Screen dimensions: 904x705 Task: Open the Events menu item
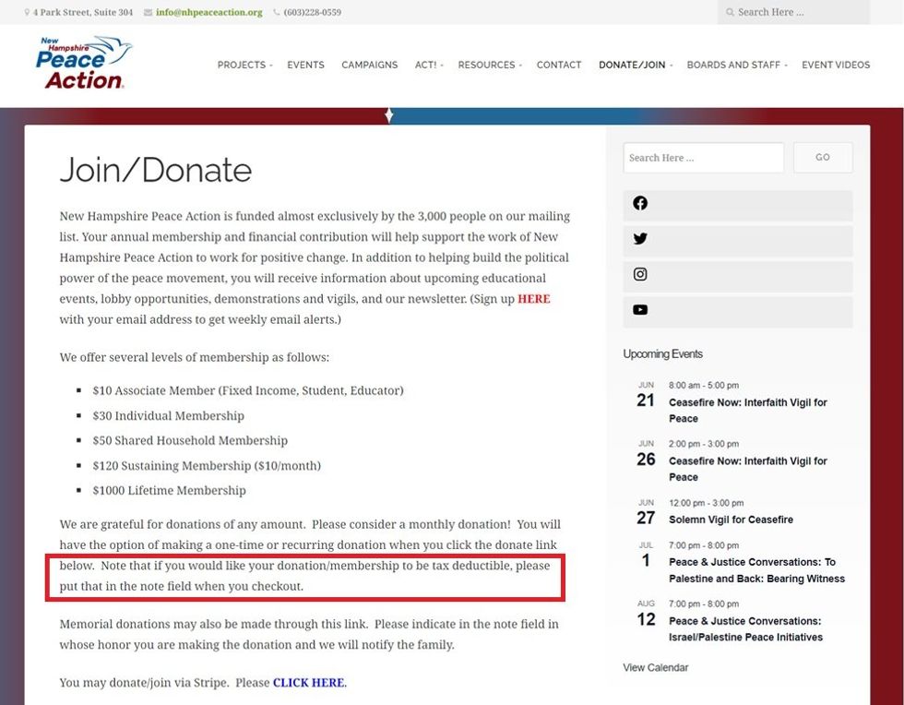coord(305,66)
